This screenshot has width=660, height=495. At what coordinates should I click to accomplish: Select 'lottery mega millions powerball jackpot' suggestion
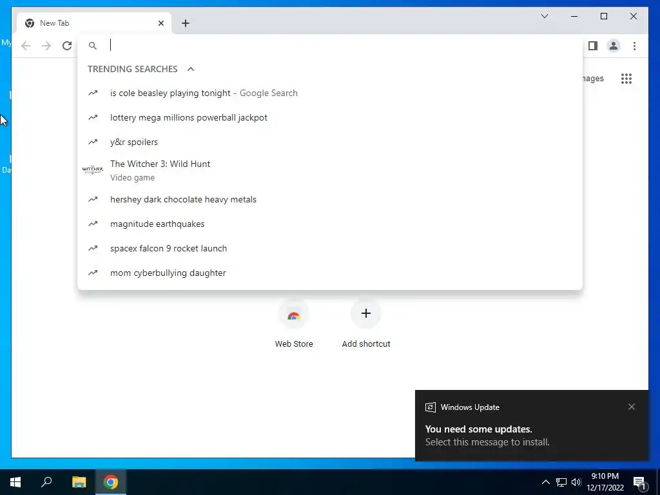click(330, 117)
